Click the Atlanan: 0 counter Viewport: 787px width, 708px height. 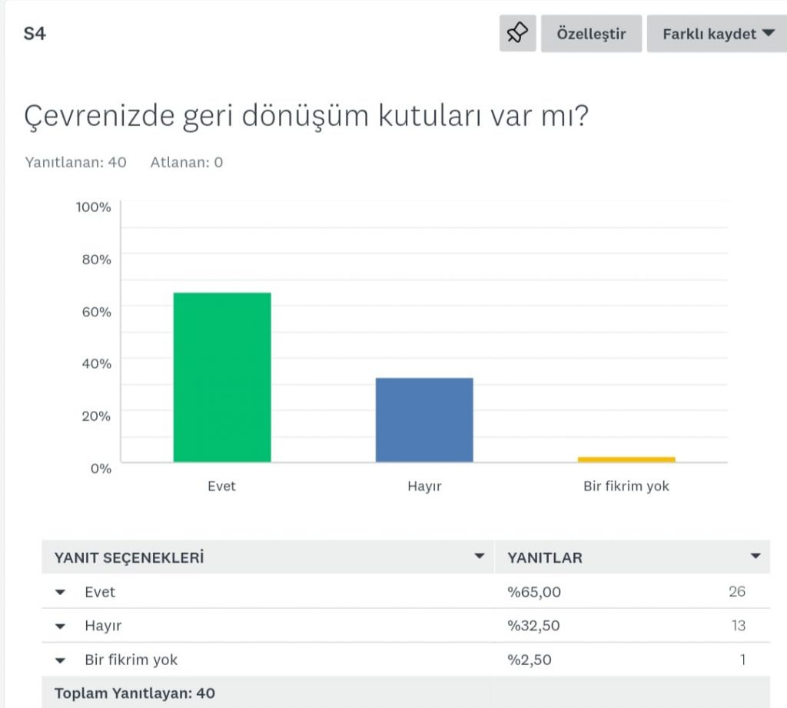[x=184, y=163]
